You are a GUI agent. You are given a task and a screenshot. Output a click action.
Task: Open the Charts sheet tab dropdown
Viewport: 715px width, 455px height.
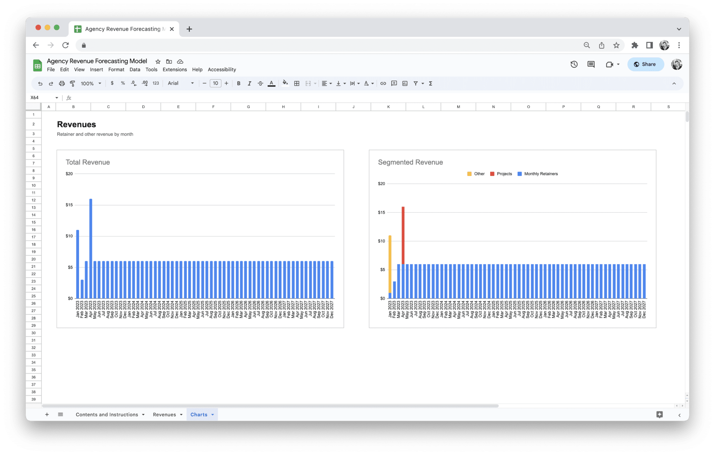coord(212,414)
